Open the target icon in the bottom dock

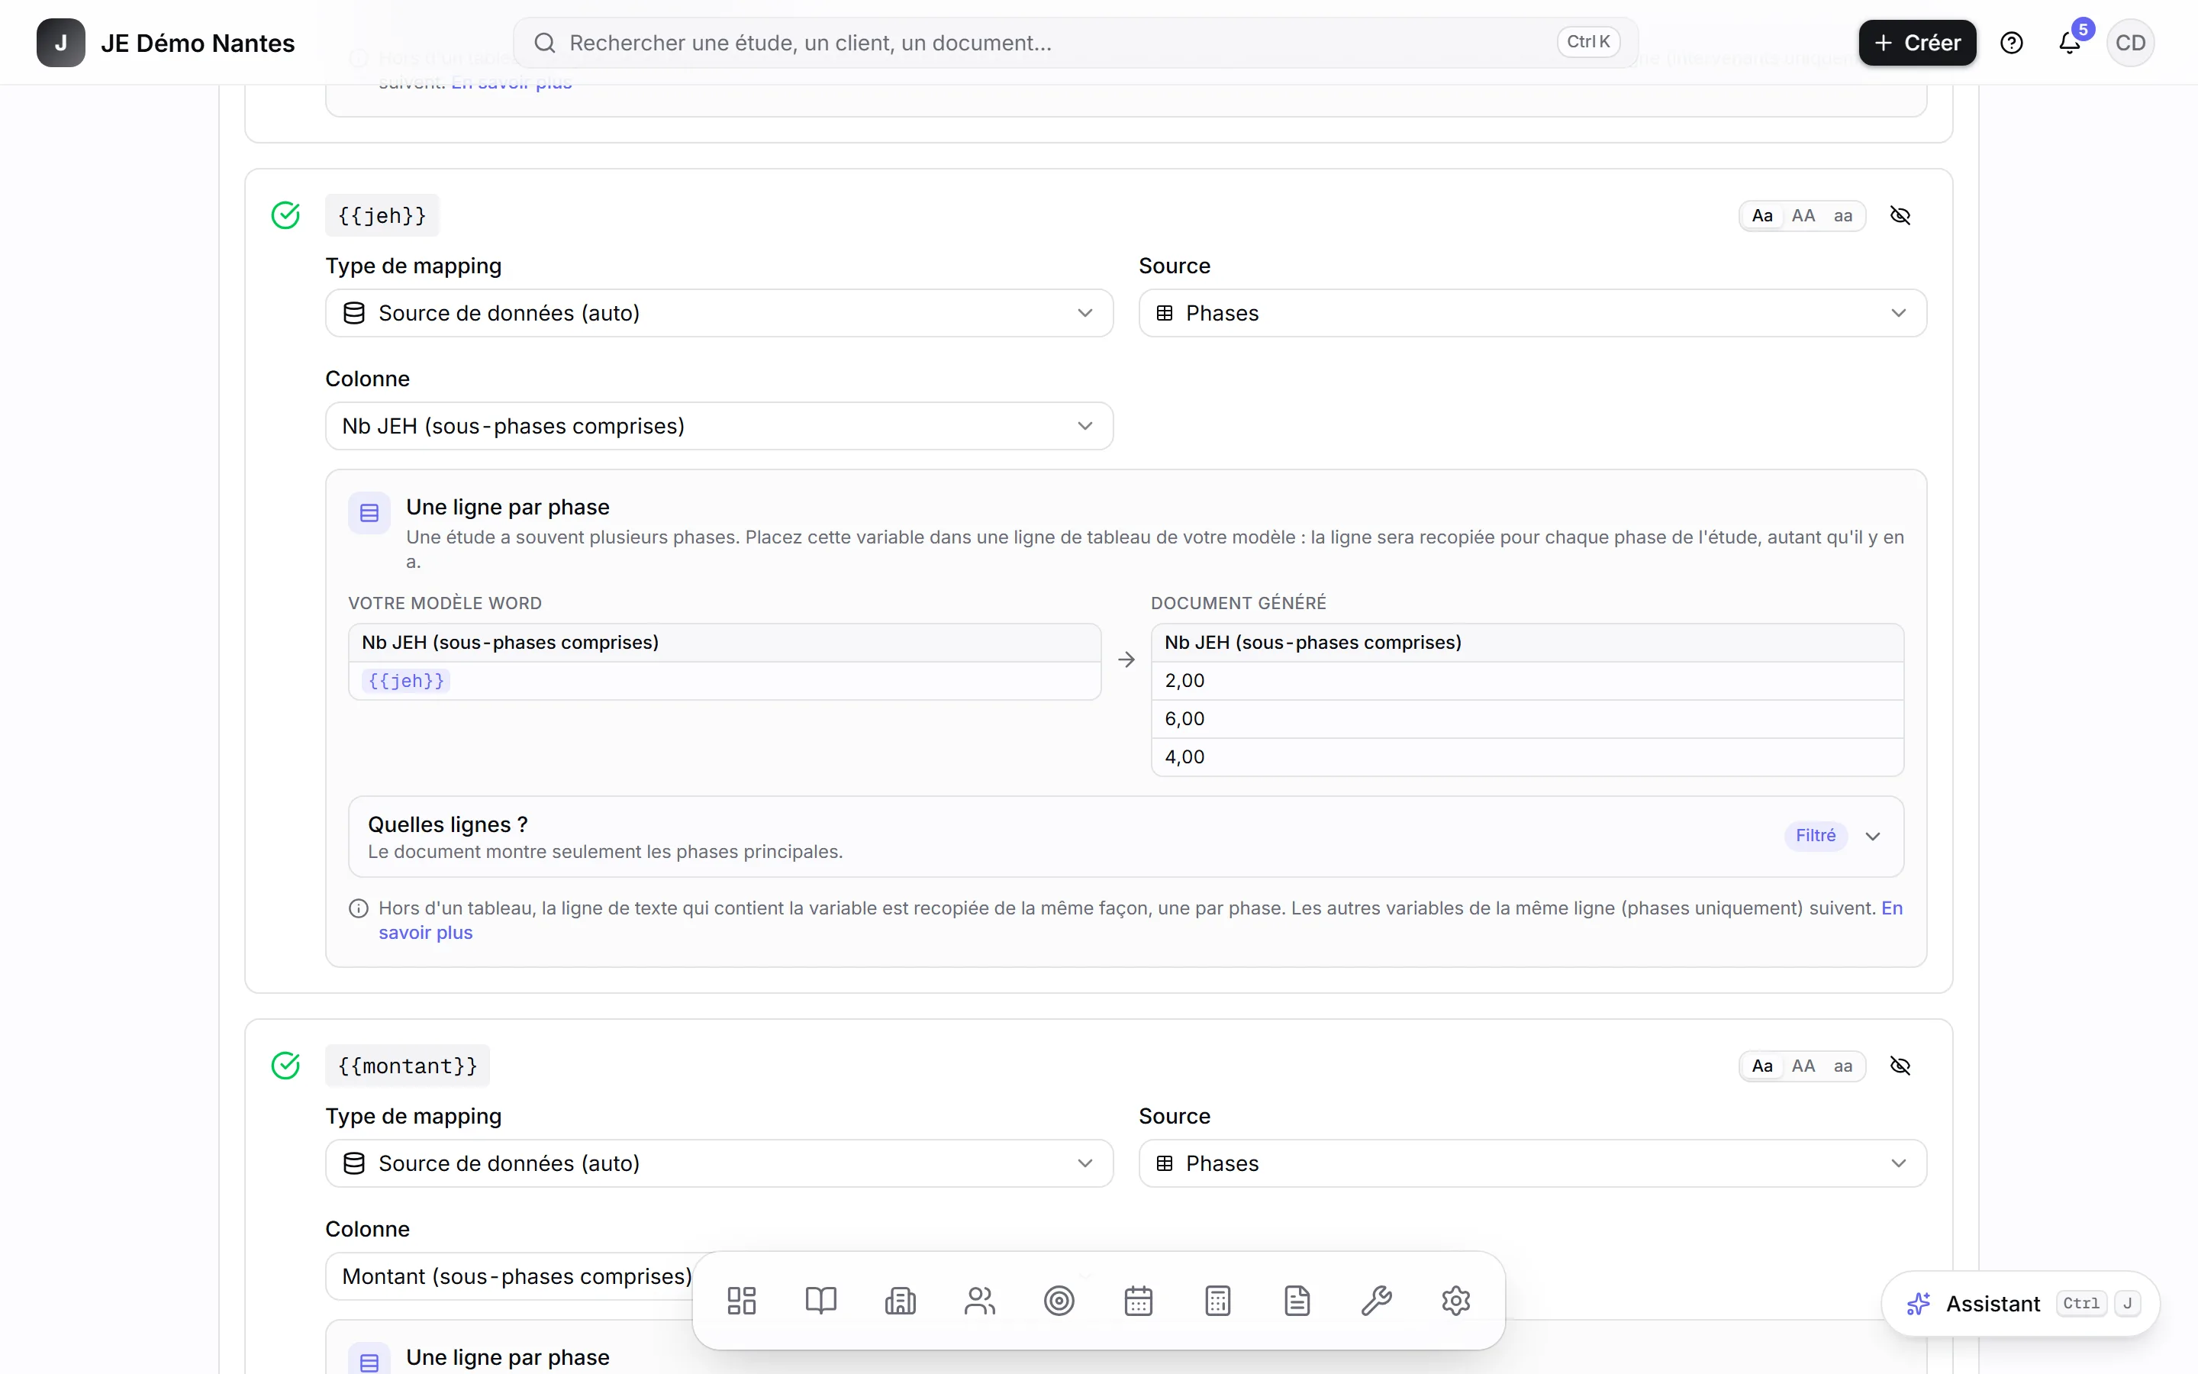click(x=1059, y=1301)
